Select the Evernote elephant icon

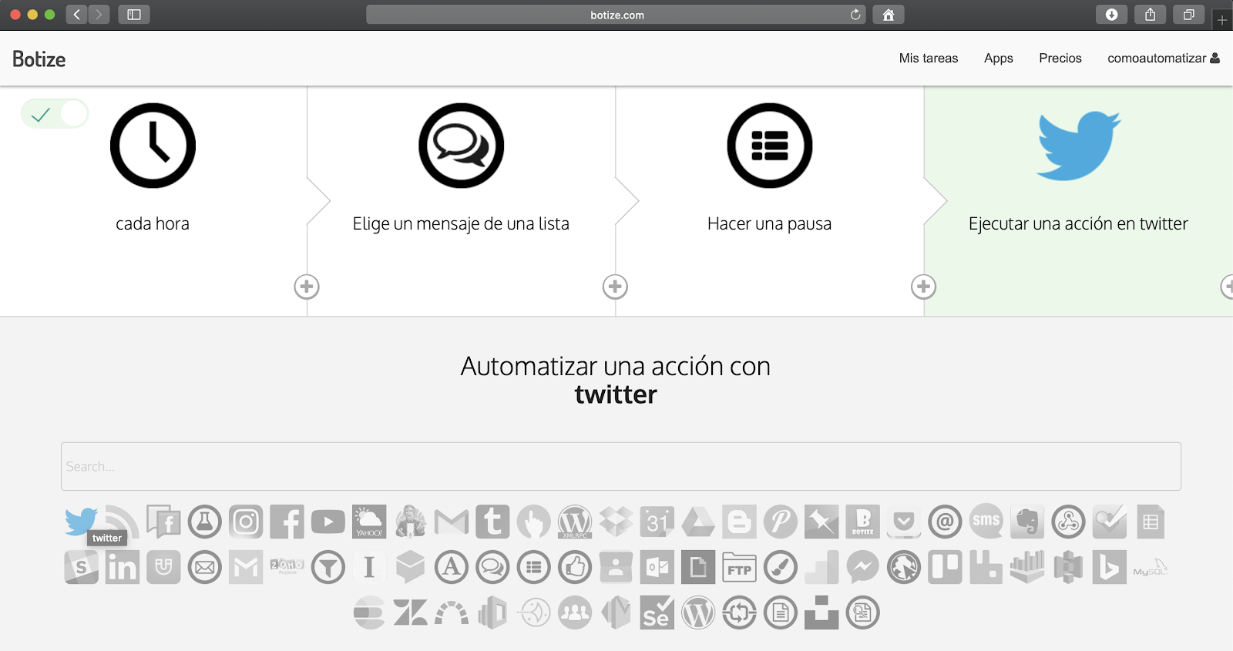tap(1026, 522)
